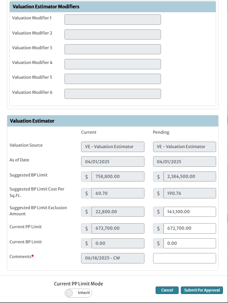Click the Cancel button
Screen dimensions: 228x303
[x=167, y=290]
